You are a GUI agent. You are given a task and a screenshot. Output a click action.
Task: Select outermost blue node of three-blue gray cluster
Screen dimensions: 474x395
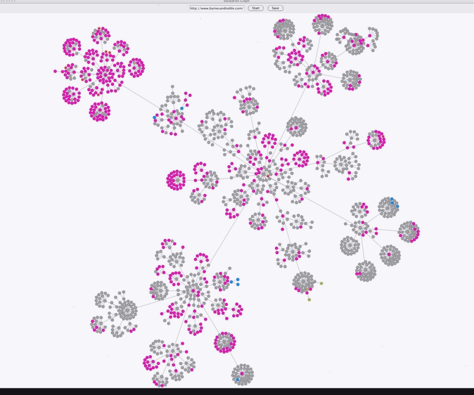(397, 206)
